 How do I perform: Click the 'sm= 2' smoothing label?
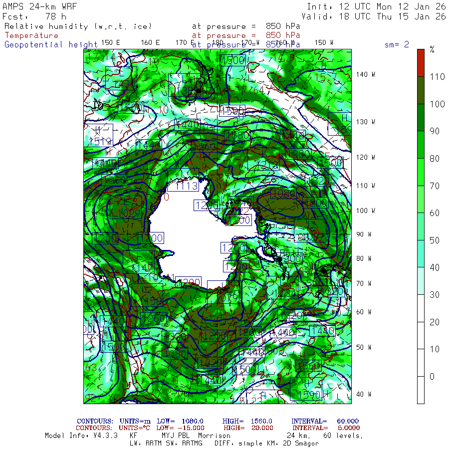pos(397,44)
